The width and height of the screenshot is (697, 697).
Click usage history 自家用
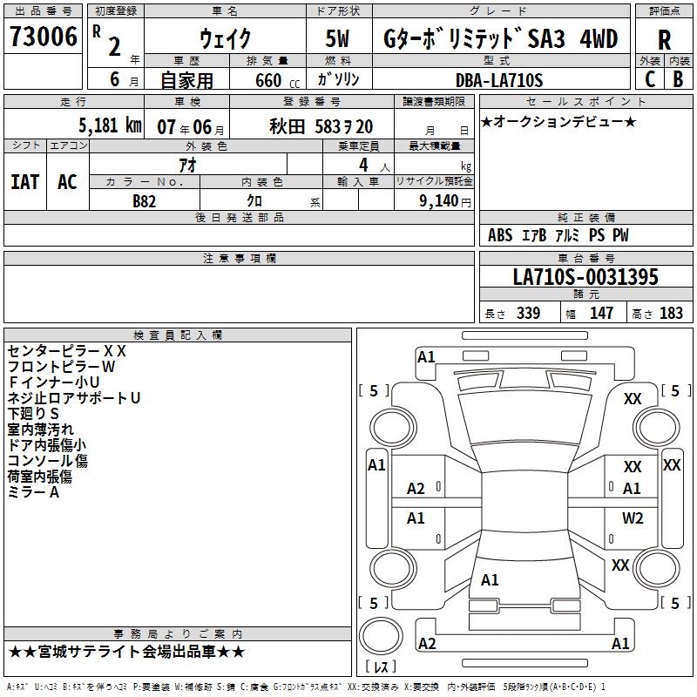pyautogui.click(x=186, y=80)
